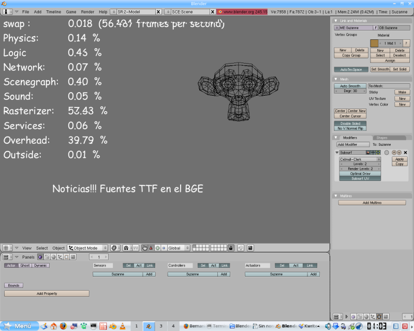Collapse the Multires panel
The height and width of the screenshot is (331, 414).
click(x=336, y=196)
